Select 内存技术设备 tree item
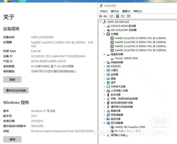Image resolution: width=177 pixels, height=144 pixels. coord(118,86)
